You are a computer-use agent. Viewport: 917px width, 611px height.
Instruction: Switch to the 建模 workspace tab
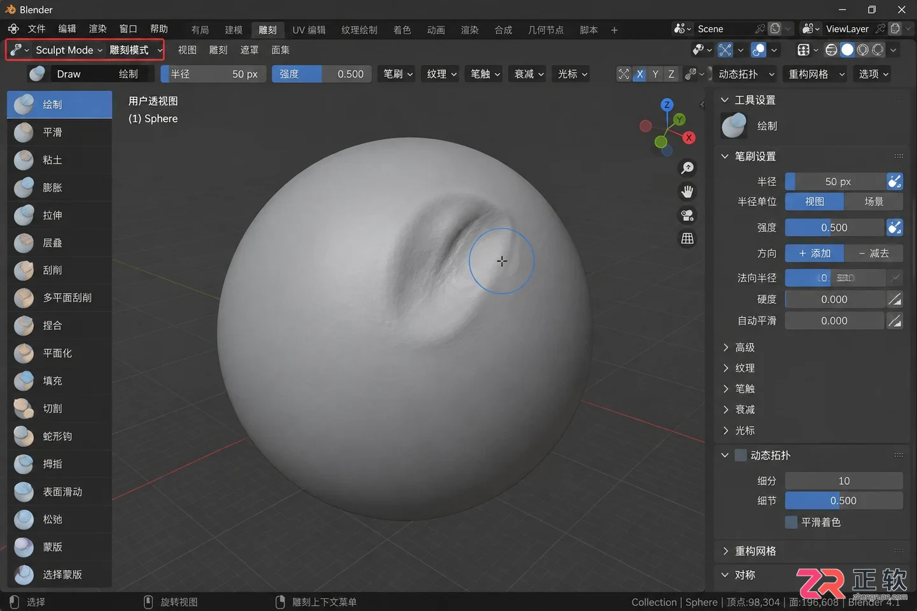[234, 30]
